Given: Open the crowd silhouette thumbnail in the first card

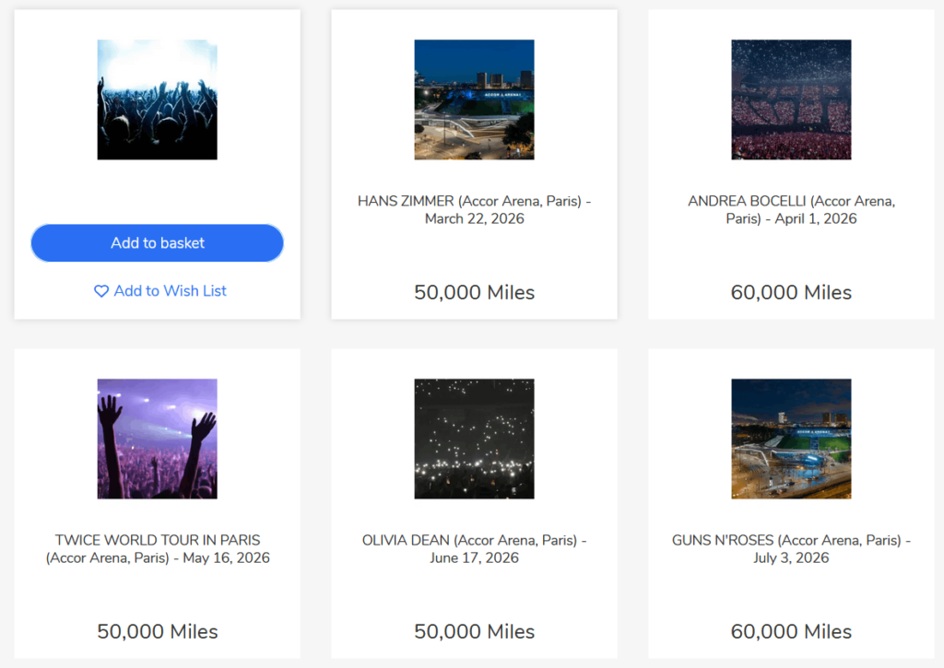Looking at the screenshot, I should 157,100.
